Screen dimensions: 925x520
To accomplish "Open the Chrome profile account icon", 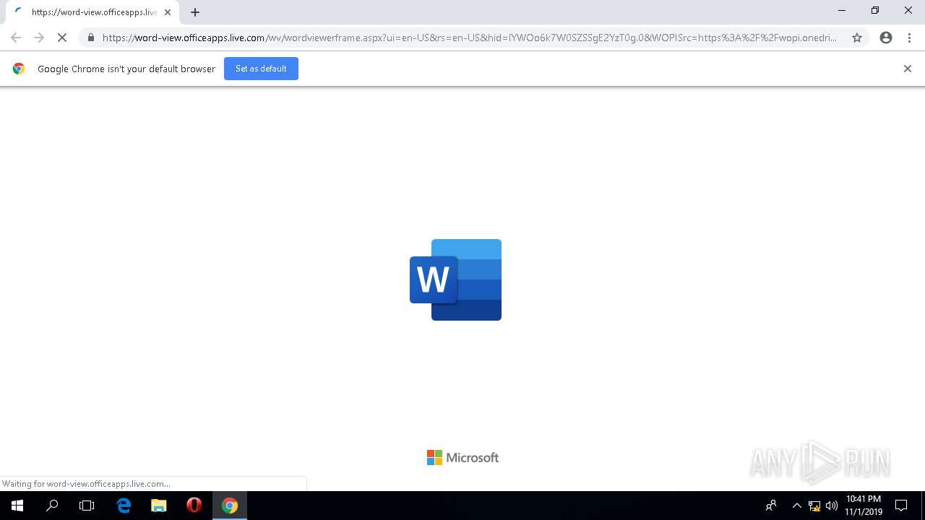I will (886, 38).
